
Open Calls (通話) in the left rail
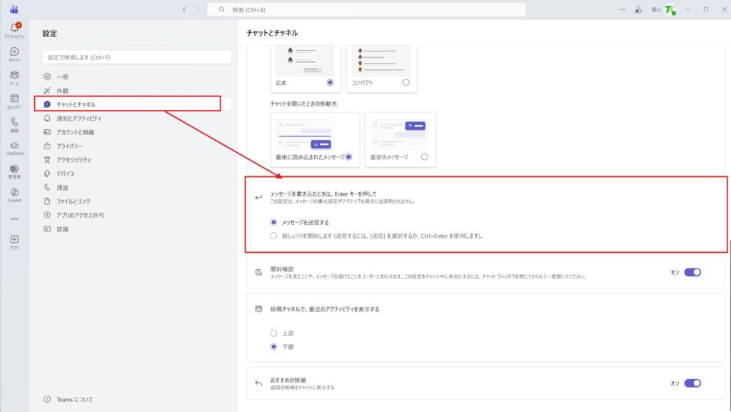tap(14, 123)
